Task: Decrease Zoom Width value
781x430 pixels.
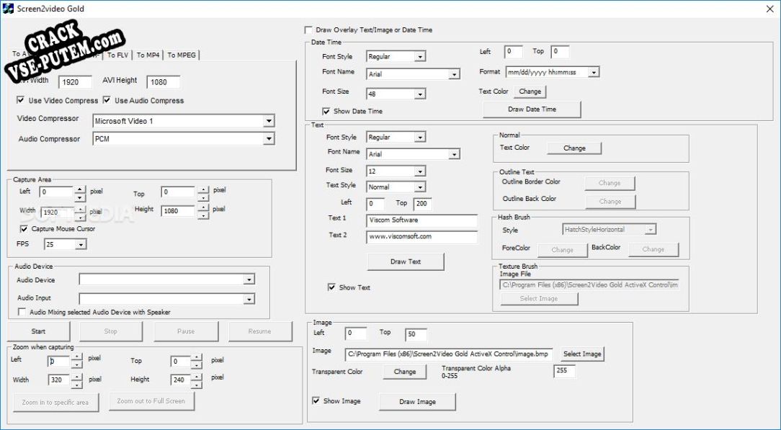Action: pyautogui.click(x=76, y=384)
